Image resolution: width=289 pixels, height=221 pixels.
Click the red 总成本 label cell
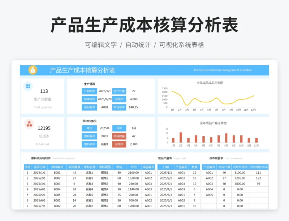pyautogui.click(x=119, y=144)
